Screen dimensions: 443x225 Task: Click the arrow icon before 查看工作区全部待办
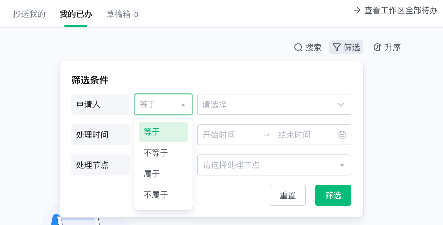coord(357,10)
